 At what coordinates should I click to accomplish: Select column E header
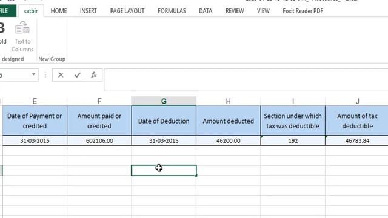[35, 101]
